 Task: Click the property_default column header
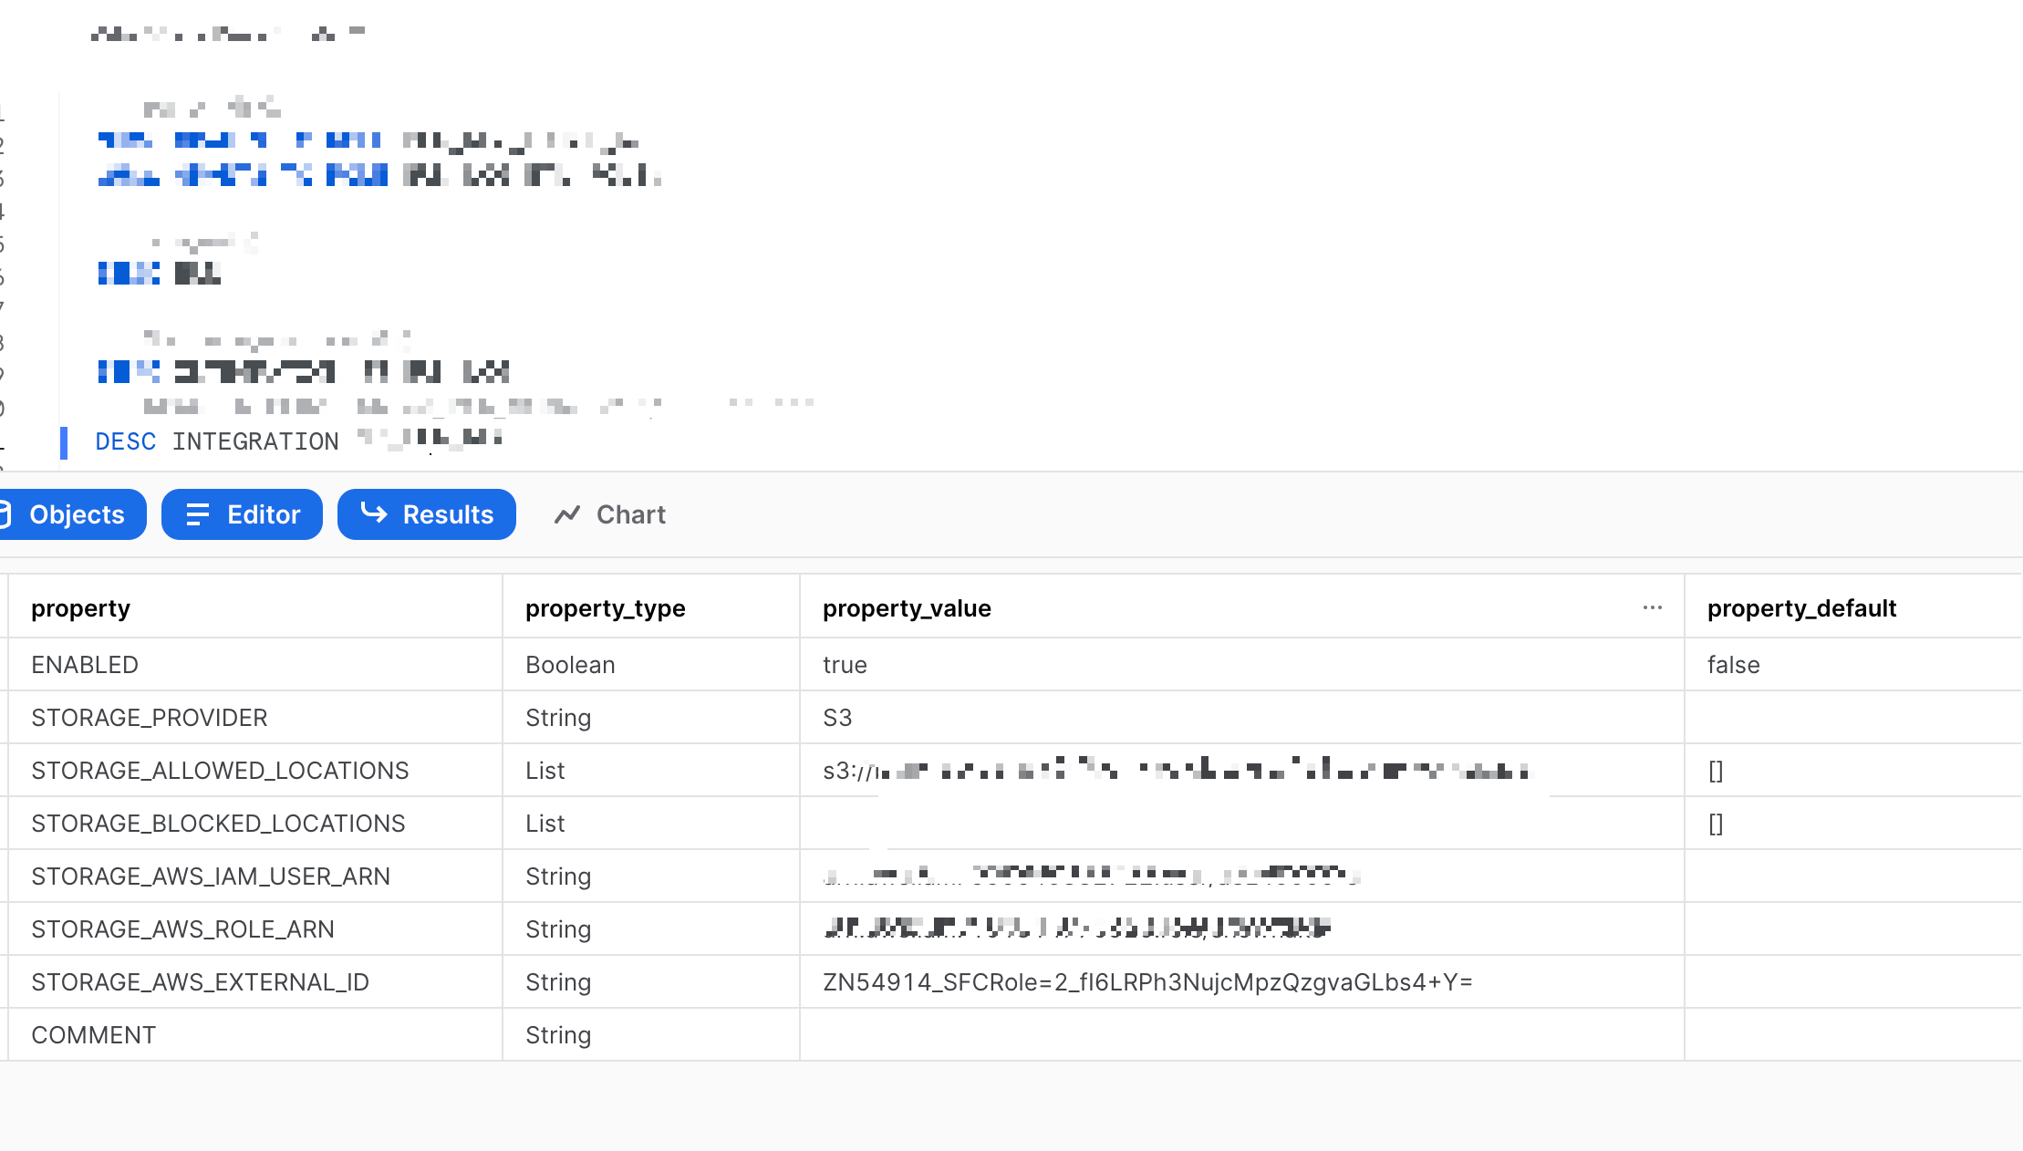(x=1801, y=608)
